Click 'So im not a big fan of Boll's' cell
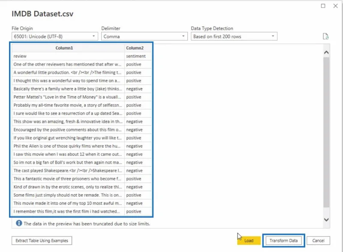The height and width of the screenshot is (252, 343). click(x=68, y=162)
